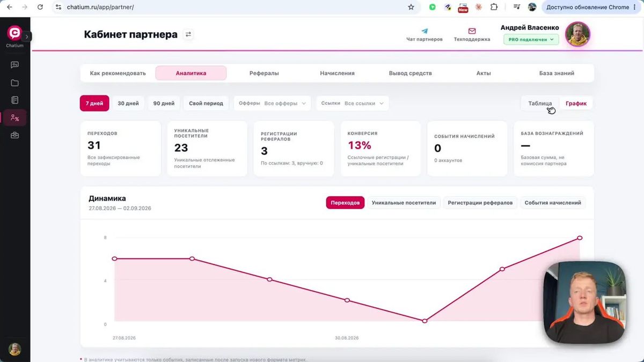Click the Конверсия 13% value
Image resolution: width=644 pixels, height=362 pixels.
[360, 145]
